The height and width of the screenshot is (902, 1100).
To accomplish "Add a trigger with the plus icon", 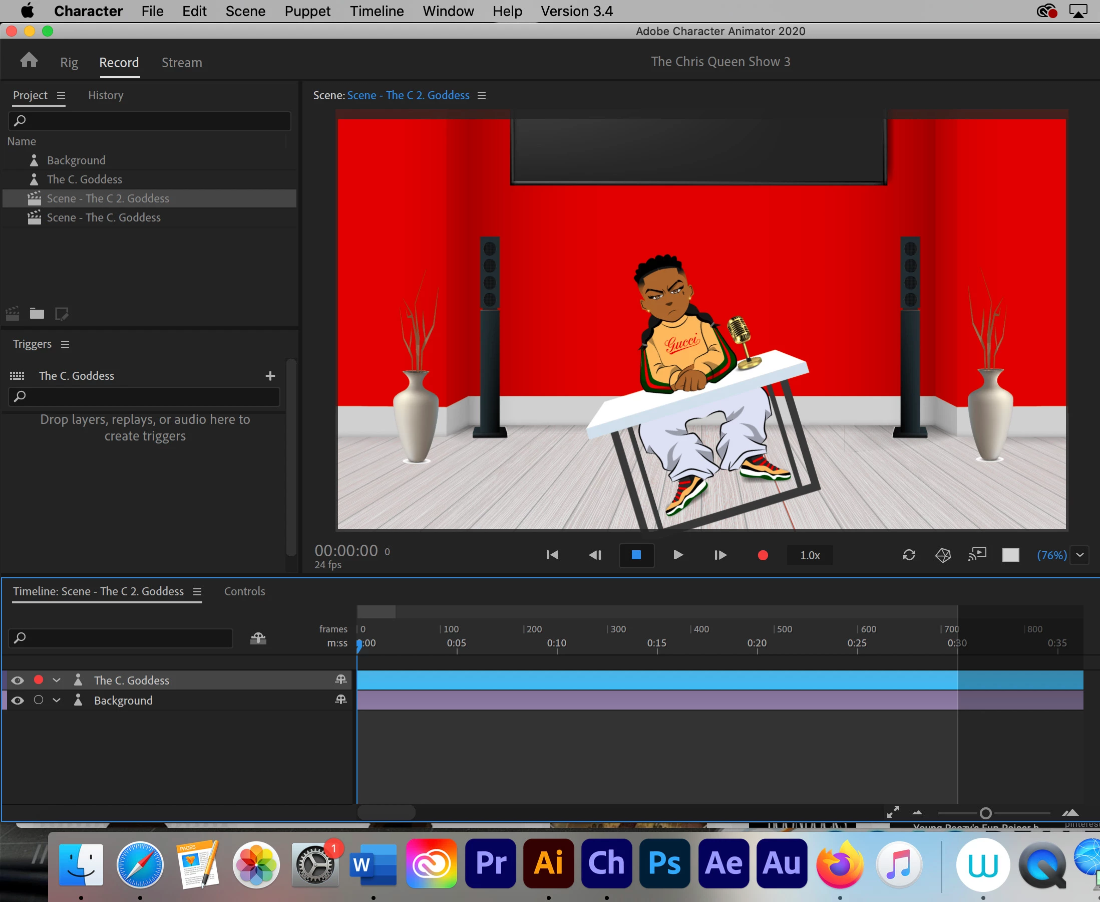I will (x=270, y=376).
